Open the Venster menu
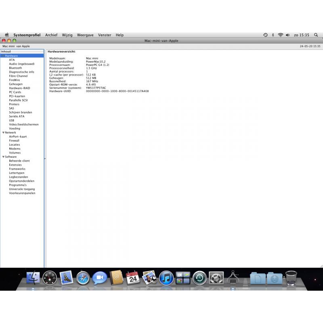Image resolution: width=323 pixels, height=323 pixels. [105, 35]
